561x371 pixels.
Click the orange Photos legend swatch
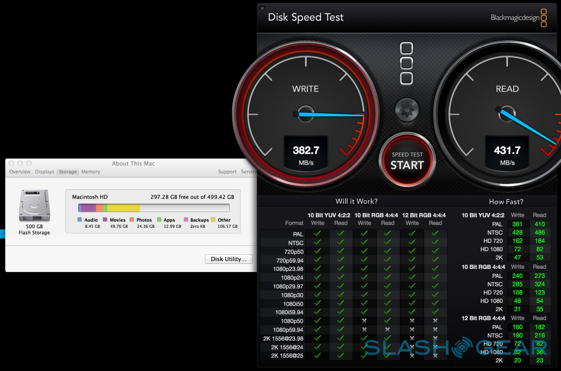pyautogui.click(x=131, y=220)
